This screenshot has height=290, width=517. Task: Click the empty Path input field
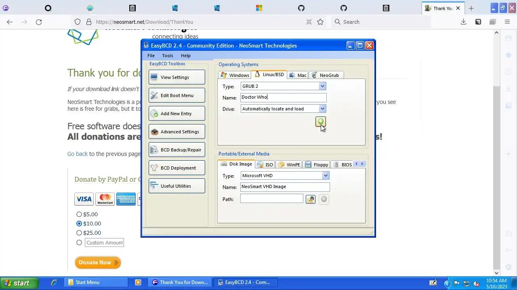pyautogui.click(x=271, y=199)
